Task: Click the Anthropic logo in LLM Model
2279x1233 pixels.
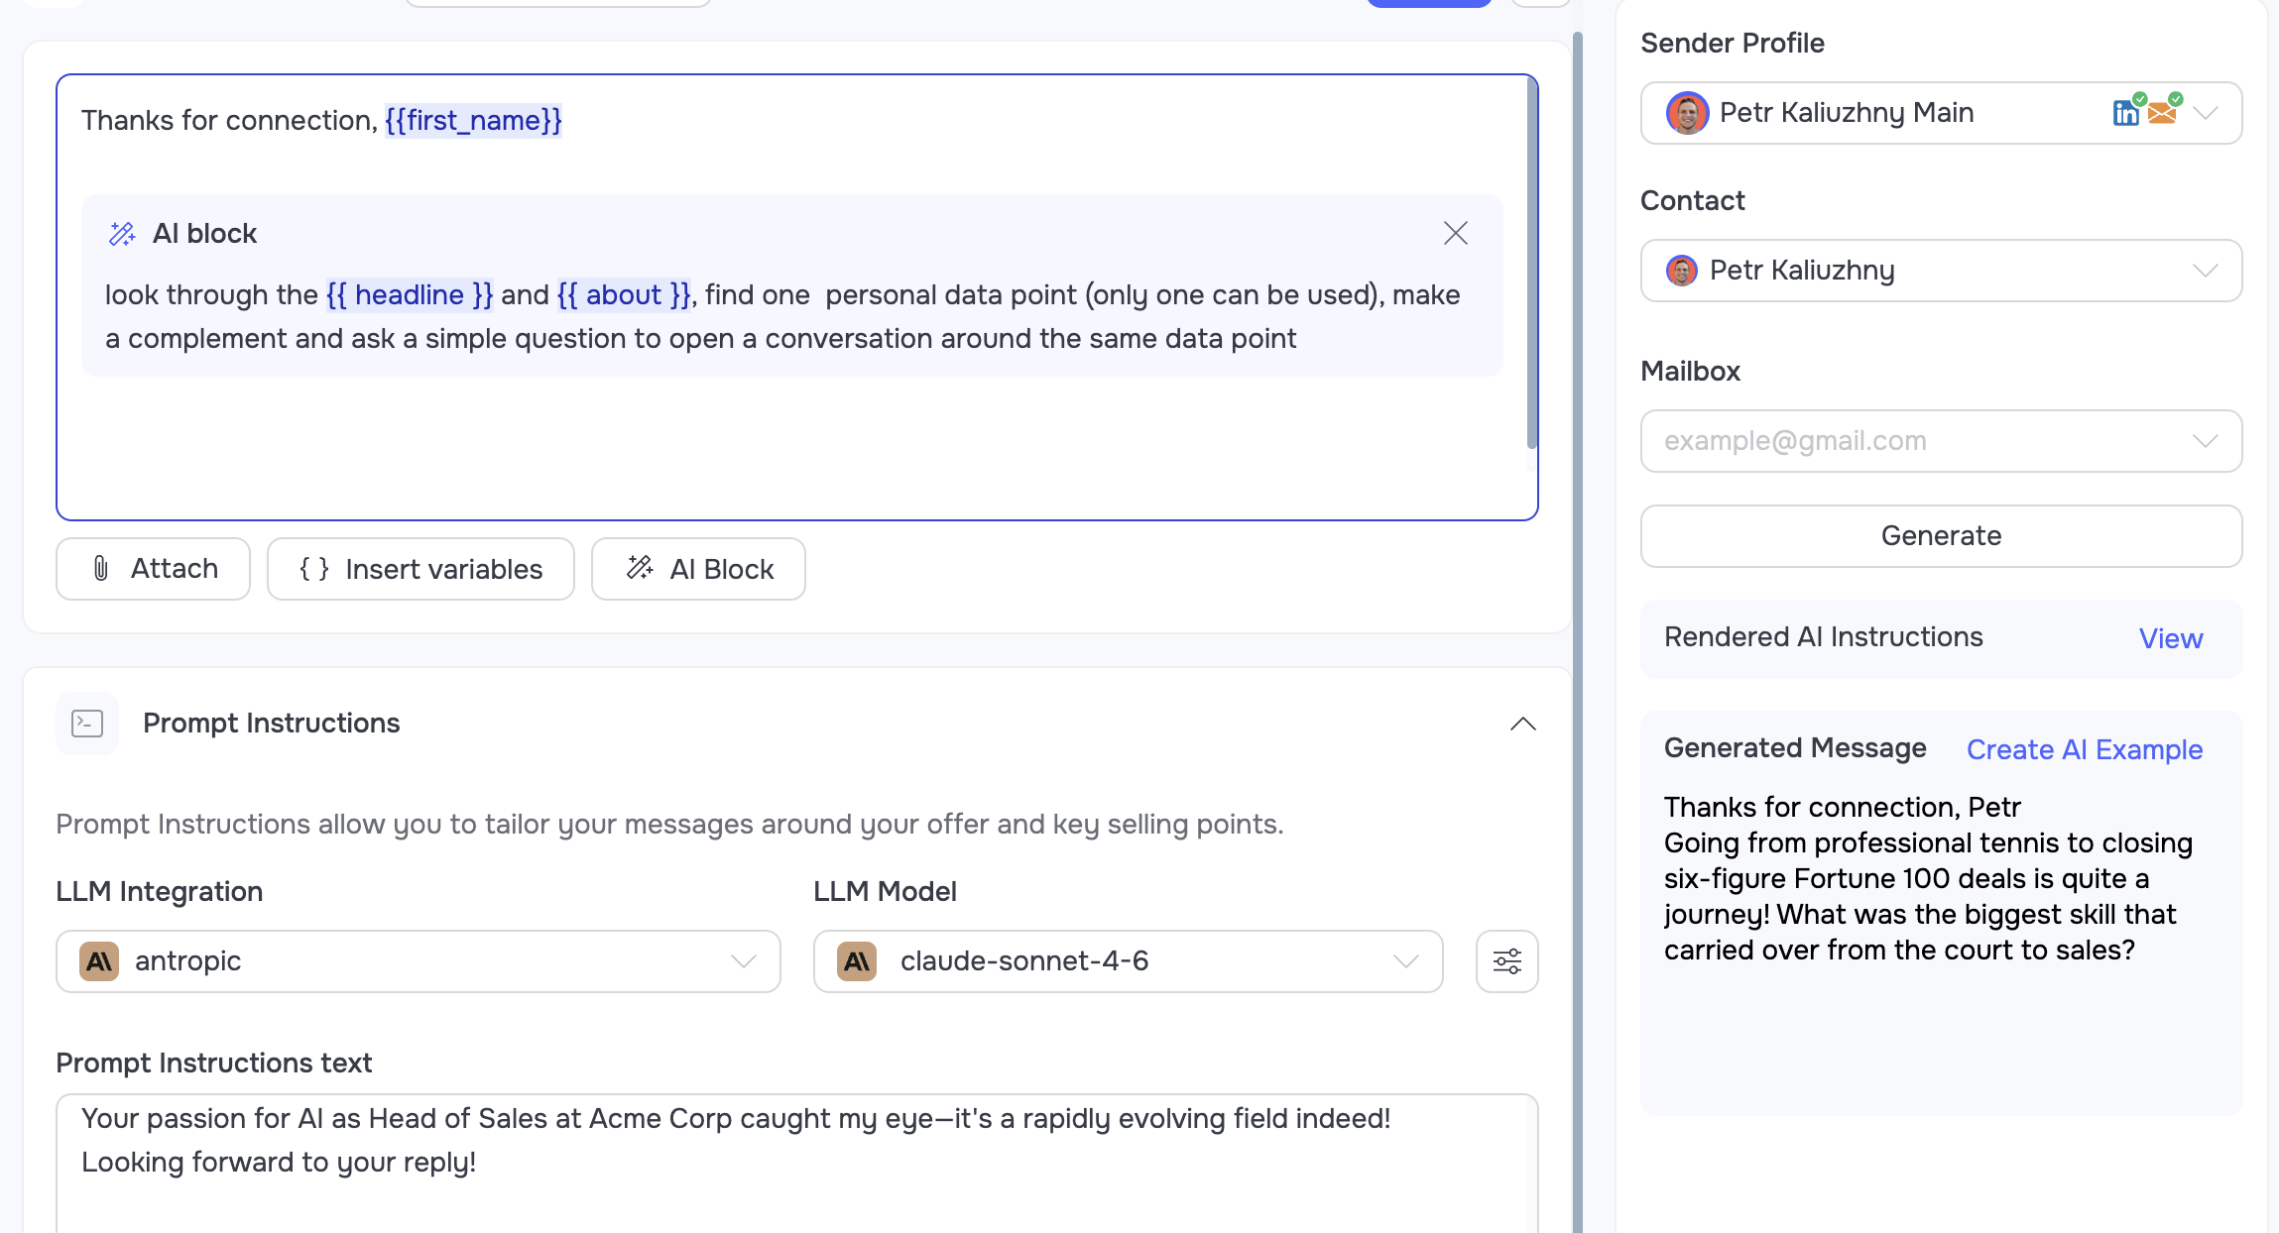Action: 857,961
